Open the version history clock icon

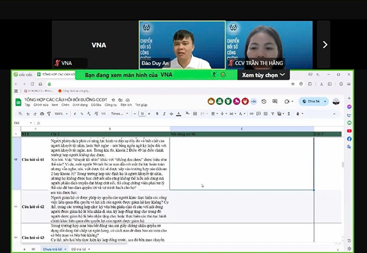[264, 101]
